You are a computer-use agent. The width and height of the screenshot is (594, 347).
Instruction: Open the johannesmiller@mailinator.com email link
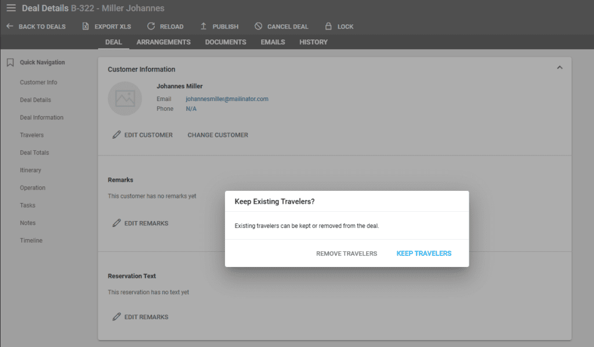(x=227, y=99)
